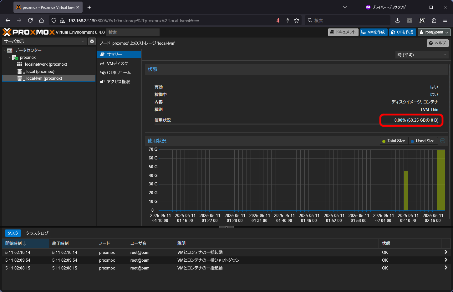Open the CTボリューム tab
This screenshot has width=453, height=292.
point(119,73)
